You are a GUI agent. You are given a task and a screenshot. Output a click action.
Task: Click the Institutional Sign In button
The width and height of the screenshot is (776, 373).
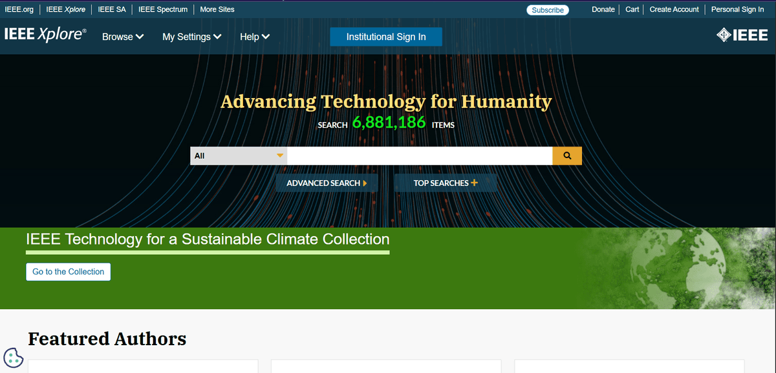pyautogui.click(x=386, y=37)
